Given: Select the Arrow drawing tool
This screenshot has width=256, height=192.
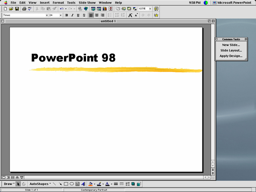Looking at the screenshot, I should pos(60,184).
